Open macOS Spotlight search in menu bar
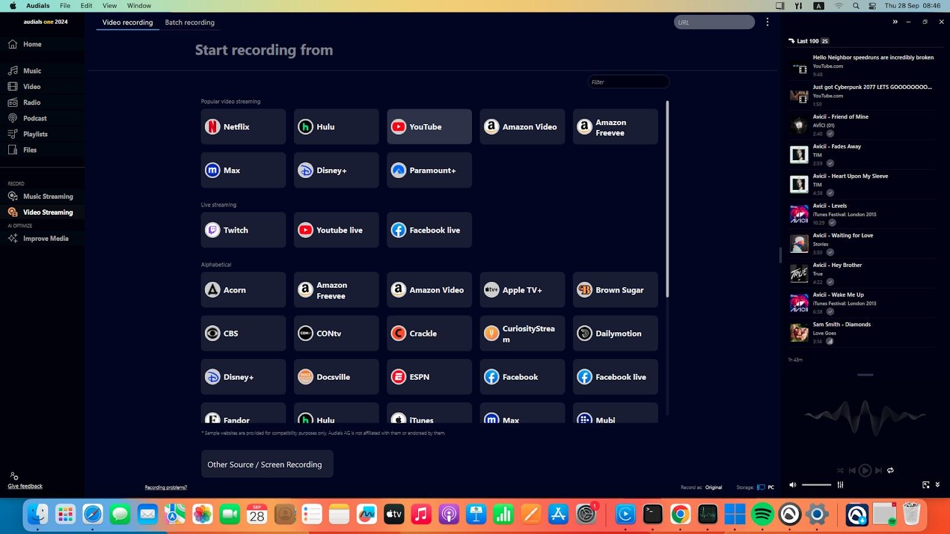The width and height of the screenshot is (950, 534). click(x=856, y=5)
